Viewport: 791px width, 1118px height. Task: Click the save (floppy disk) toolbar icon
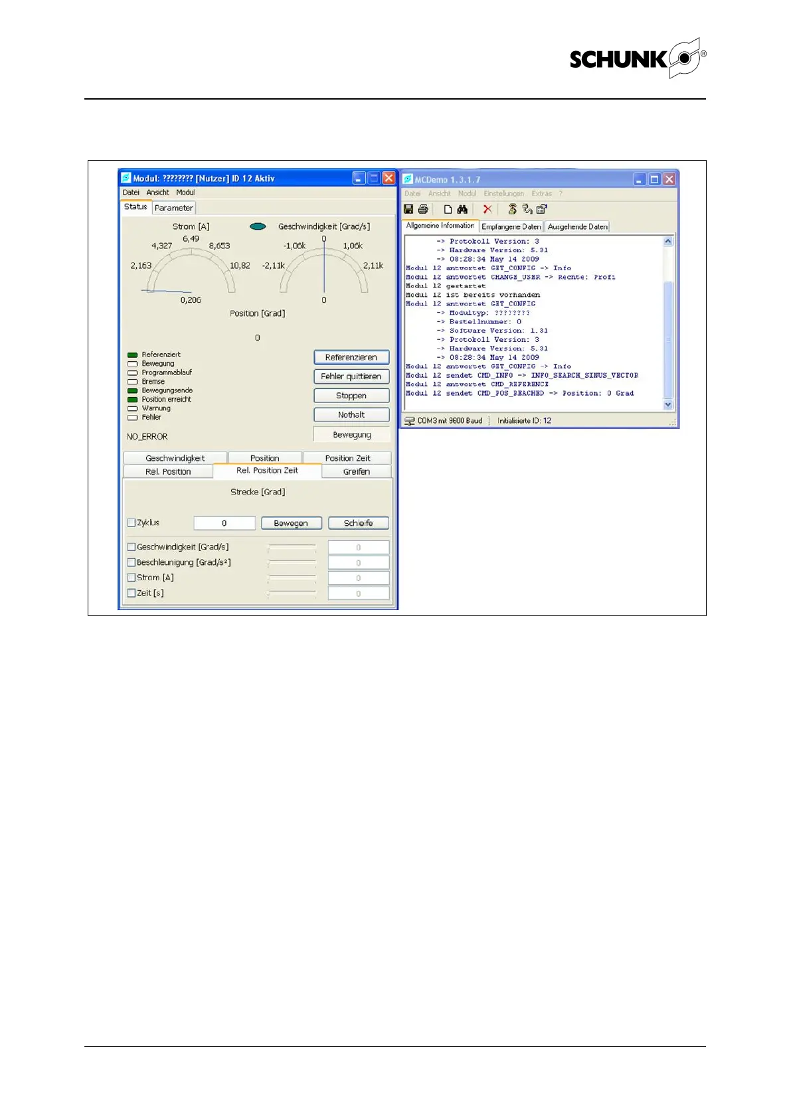tap(408, 209)
